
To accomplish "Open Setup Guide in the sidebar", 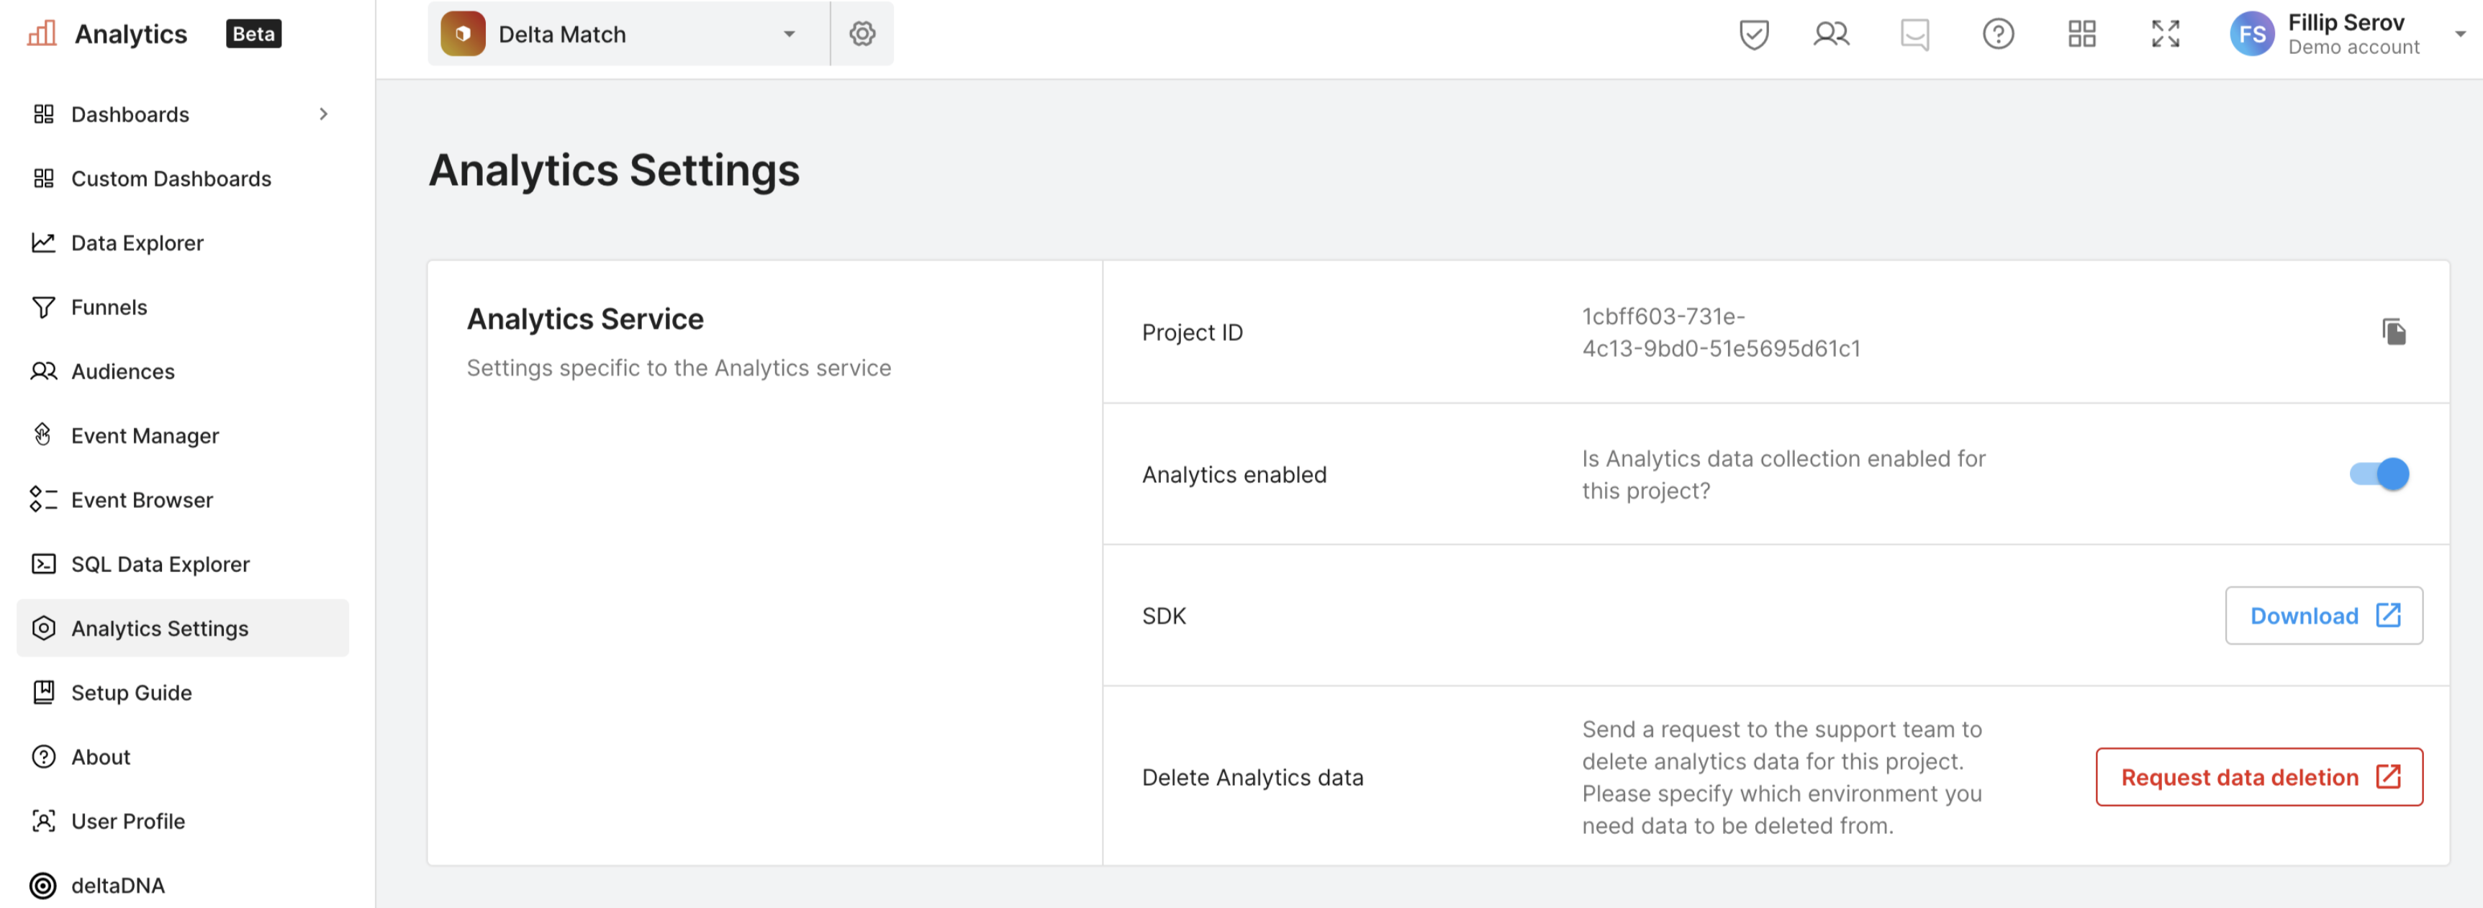I will pos(131,692).
